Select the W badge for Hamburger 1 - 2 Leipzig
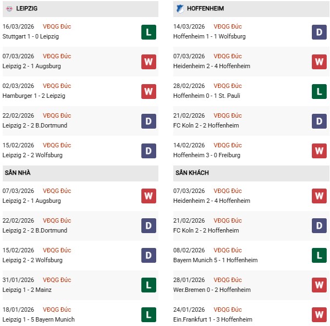The height and width of the screenshot is (326, 330). coord(148,91)
